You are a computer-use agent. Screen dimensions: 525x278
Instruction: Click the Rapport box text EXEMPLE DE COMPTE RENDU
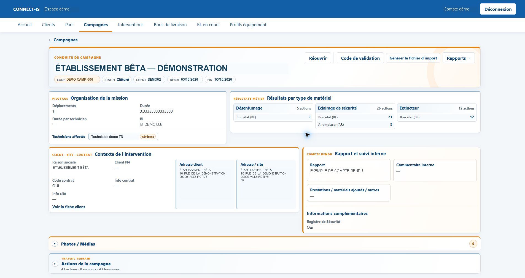tap(337, 171)
